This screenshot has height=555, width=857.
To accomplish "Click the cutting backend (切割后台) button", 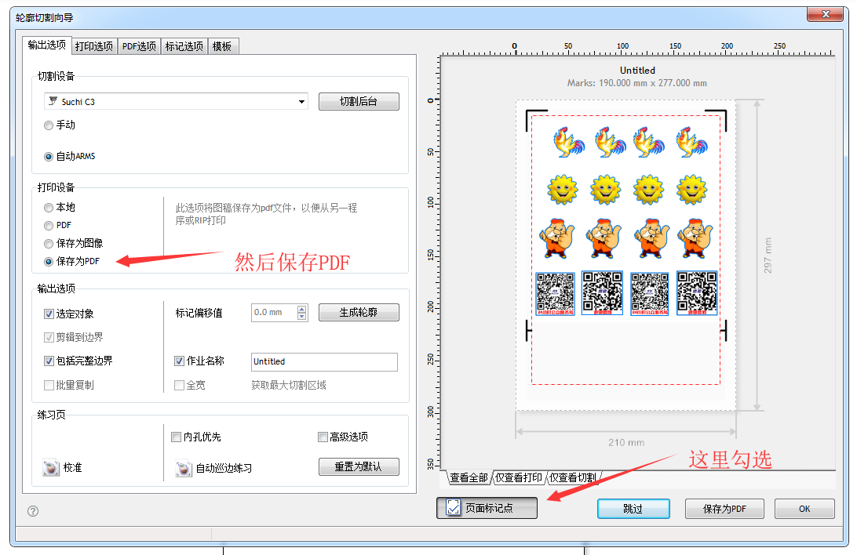I will point(359,101).
